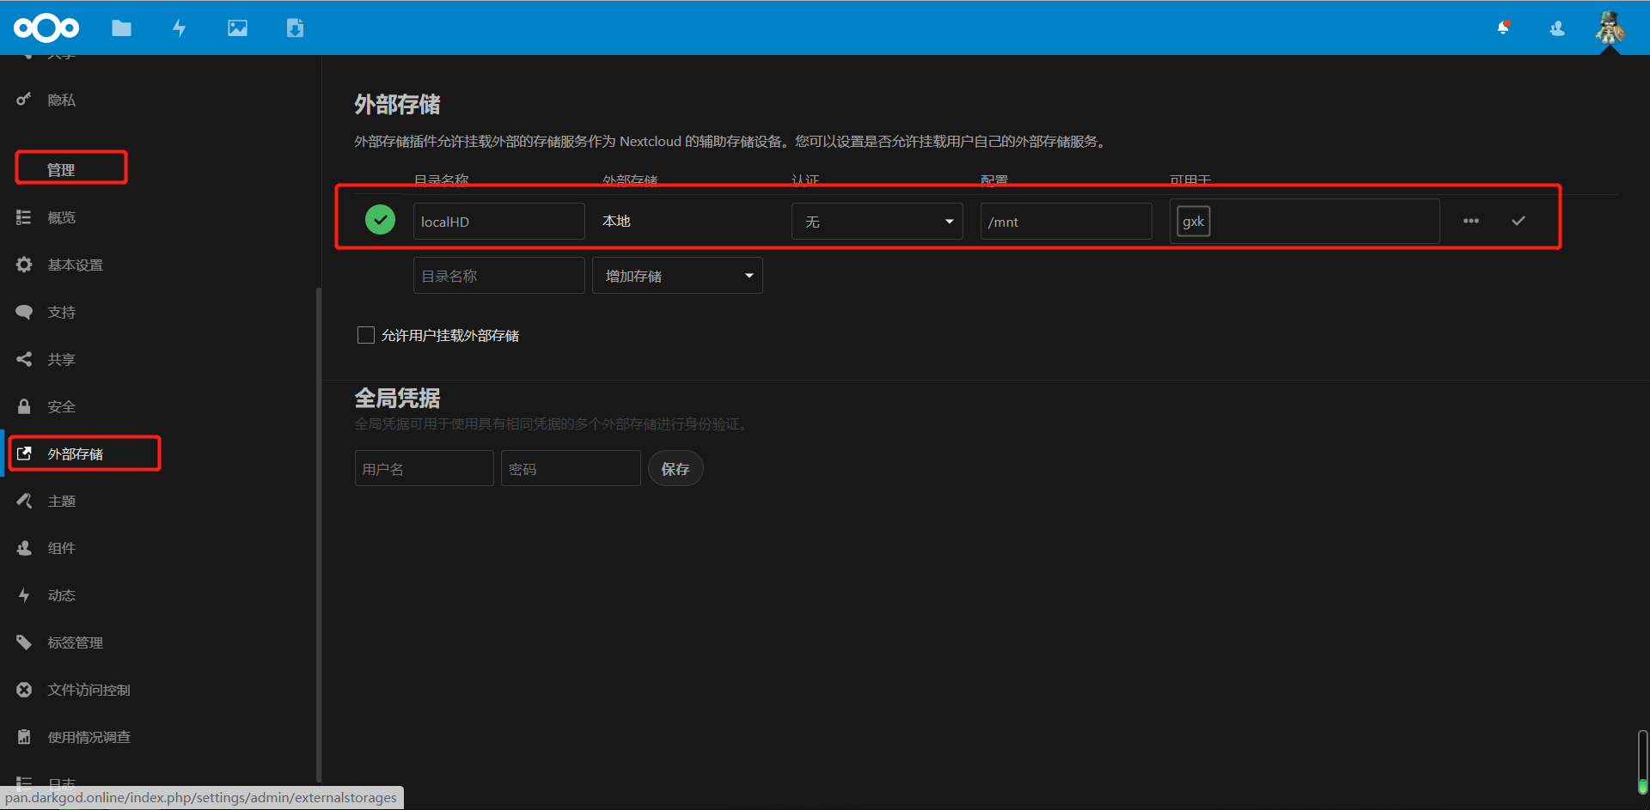Click the file access control icon
Viewport: 1650px width, 810px height.
[24, 690]
